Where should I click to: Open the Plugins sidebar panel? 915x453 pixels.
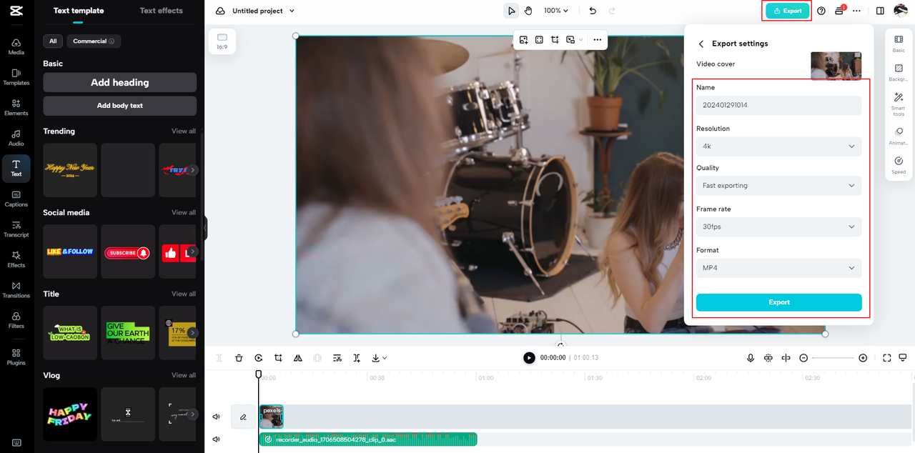pyautogui.click(x=16, y=357)
